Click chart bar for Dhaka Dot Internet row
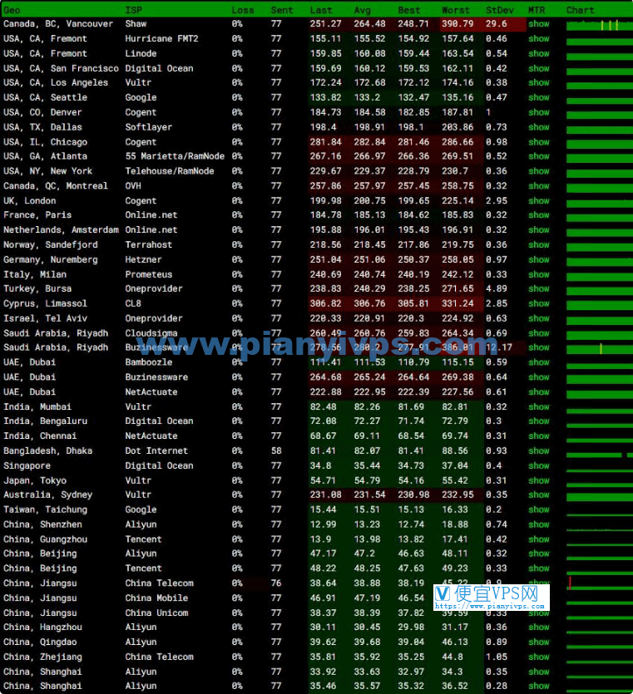Image resolution: width=633 pixels, height=694 pixels. pos(600,455)
